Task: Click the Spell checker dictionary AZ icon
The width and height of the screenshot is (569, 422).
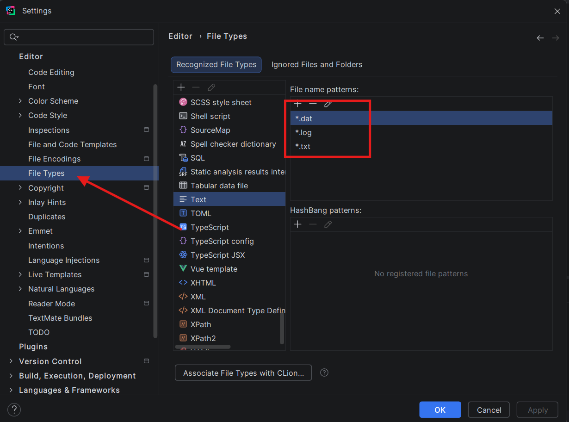Action: pos(183,144)
